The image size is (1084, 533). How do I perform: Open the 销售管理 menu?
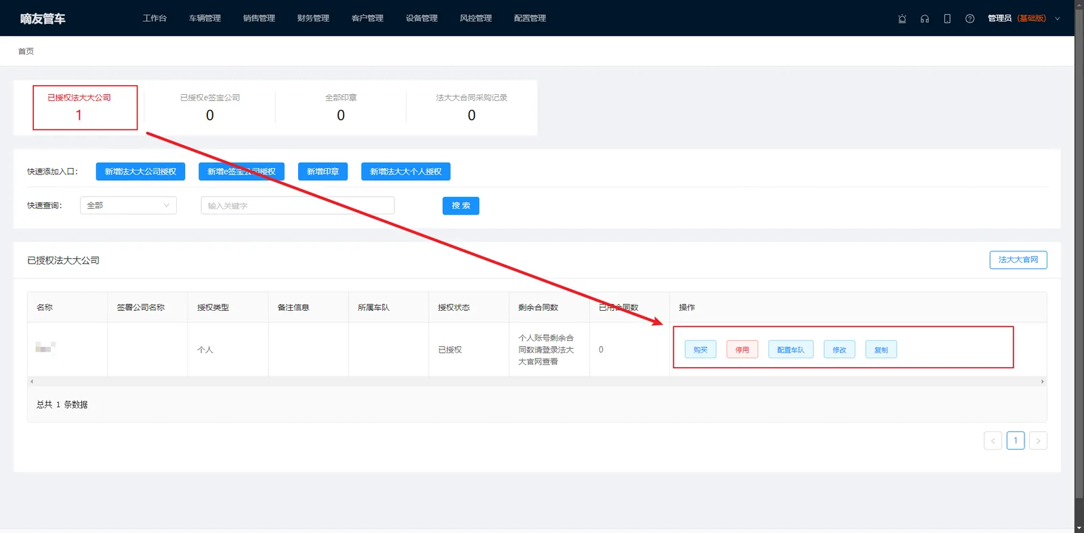tap(259, 18)
